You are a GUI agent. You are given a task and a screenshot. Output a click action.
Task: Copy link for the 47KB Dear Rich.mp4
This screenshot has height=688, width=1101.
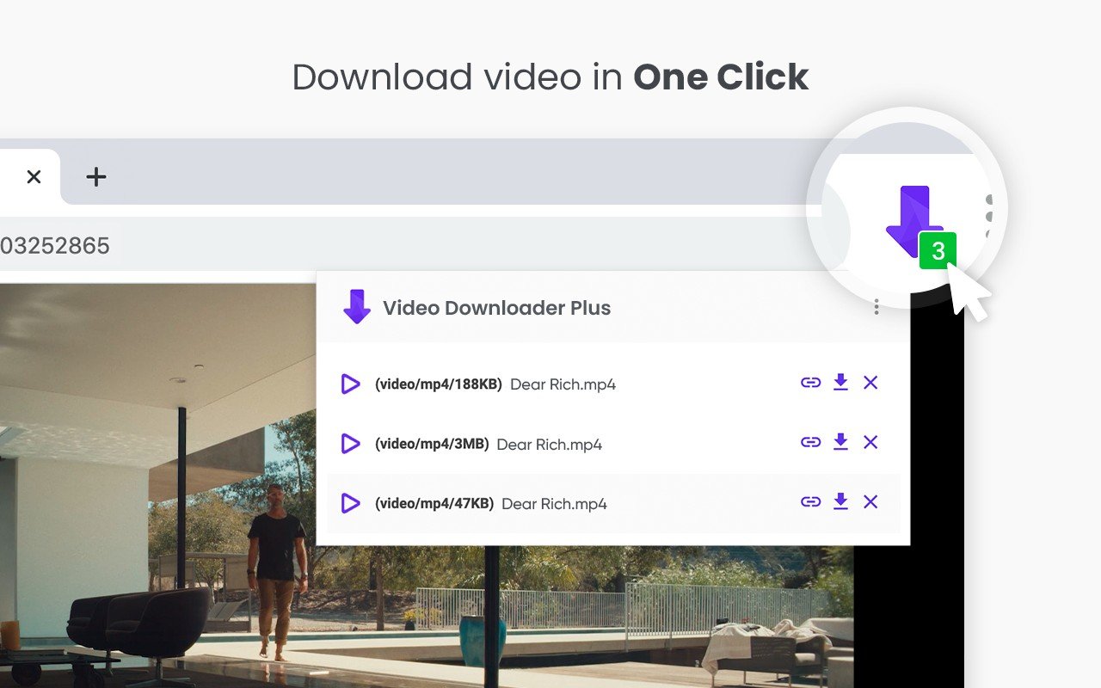tap(810, 501)
